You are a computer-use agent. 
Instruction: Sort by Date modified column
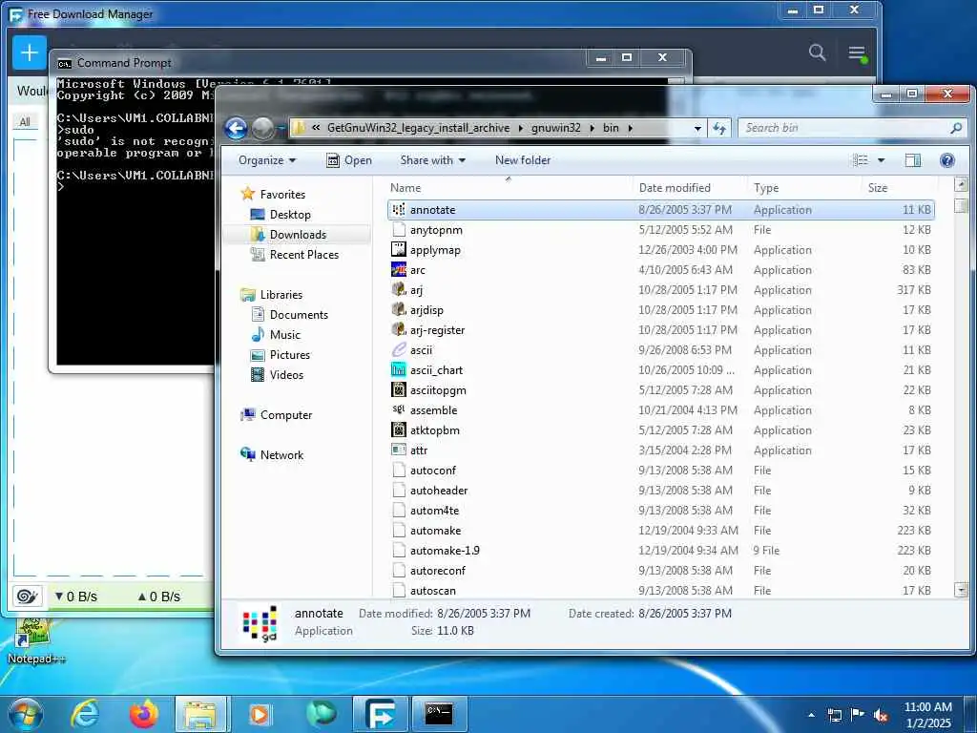pyautogui.click(x=675, y=188)
